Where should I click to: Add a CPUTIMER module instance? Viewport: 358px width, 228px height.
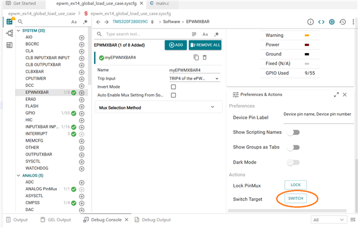(82, 79)
